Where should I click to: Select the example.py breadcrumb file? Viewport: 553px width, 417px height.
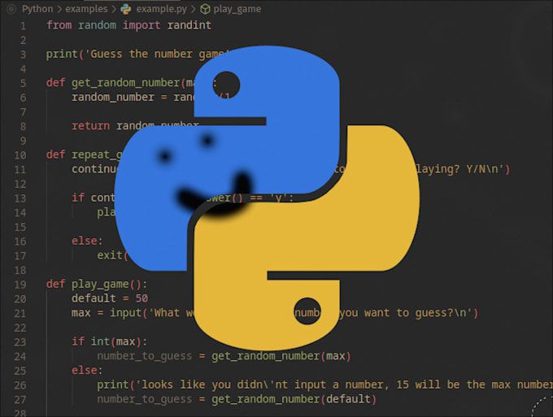pos(162,9)
